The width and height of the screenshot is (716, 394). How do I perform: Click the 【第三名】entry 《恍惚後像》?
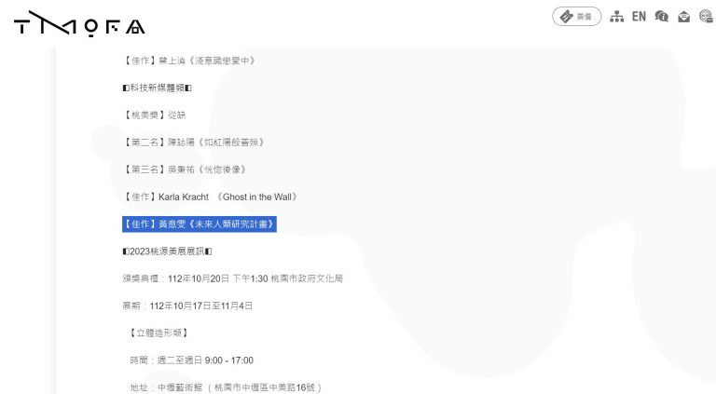[185, 170]
